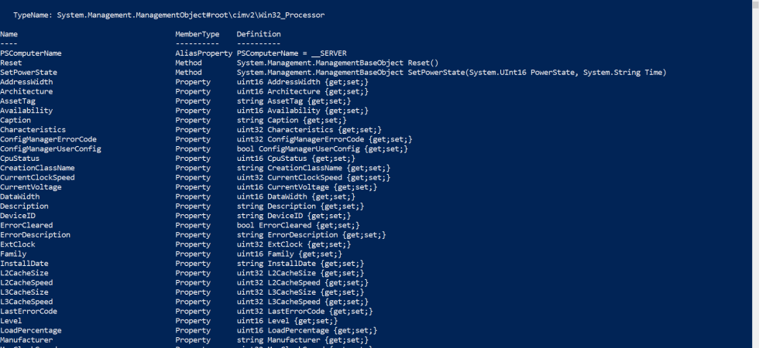Click the bool ErrorCleared definition text
Screen dimensions: 759x348
(x=298, y=225)
